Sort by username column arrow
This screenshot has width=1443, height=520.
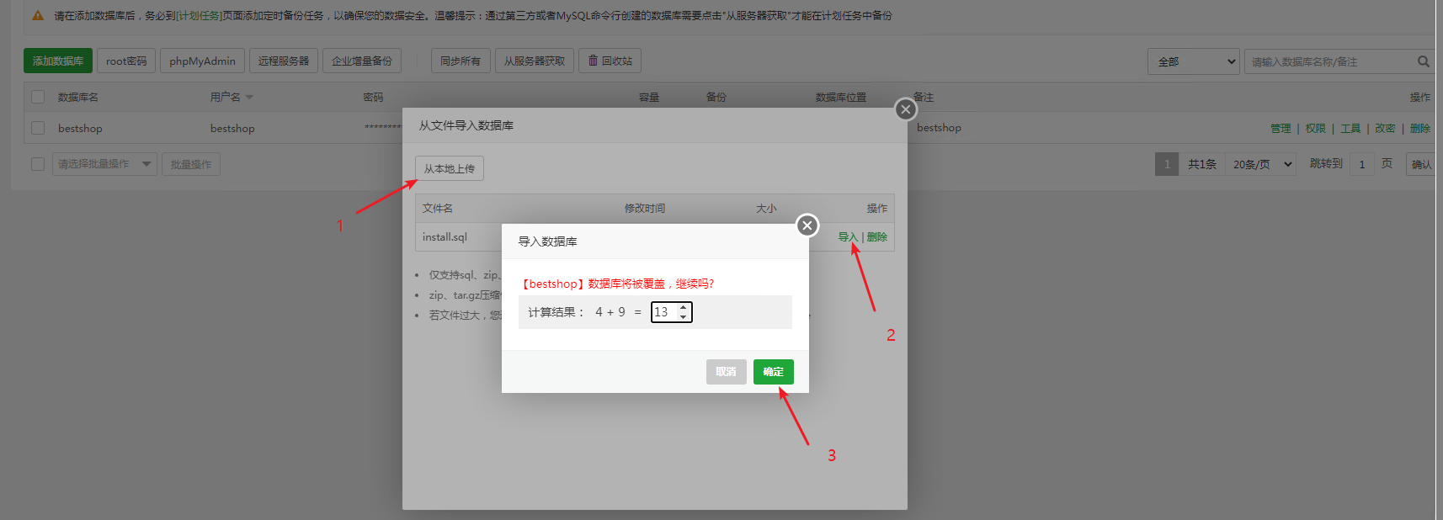[x=249, y=98]
